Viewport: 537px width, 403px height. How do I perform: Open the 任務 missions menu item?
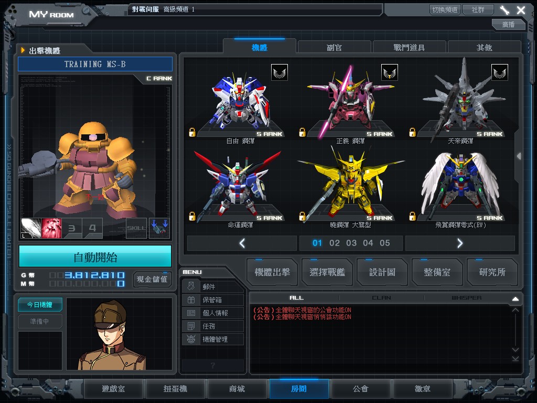click(x=213, y=326)
